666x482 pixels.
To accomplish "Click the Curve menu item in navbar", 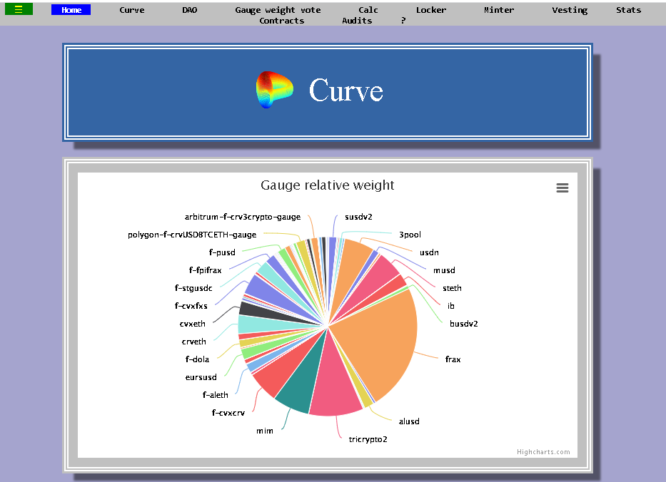I will pos(131,10).
